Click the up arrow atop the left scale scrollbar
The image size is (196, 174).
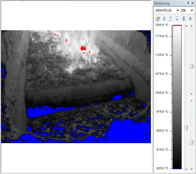(x=186, y=26)
